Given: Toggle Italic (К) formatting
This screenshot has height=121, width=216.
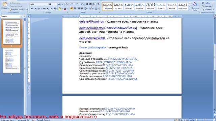Looking at the screenshot, I should [35, 8].
